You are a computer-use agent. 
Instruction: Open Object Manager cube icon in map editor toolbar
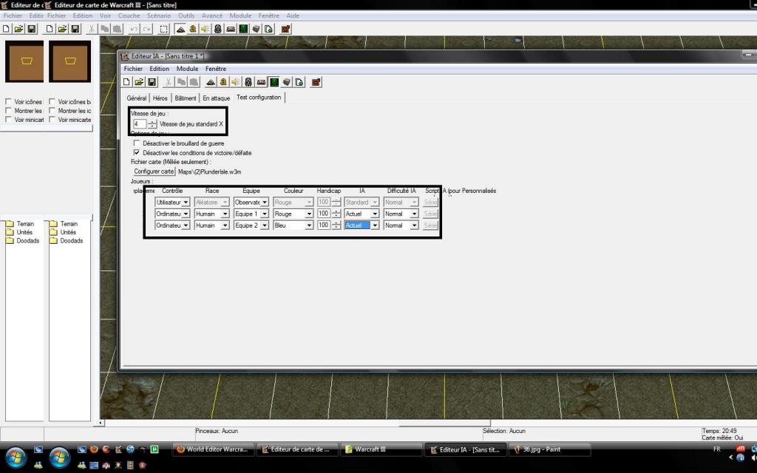click(x=256, y=29)
